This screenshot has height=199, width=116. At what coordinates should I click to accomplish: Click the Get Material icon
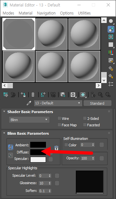coord(6,95)
